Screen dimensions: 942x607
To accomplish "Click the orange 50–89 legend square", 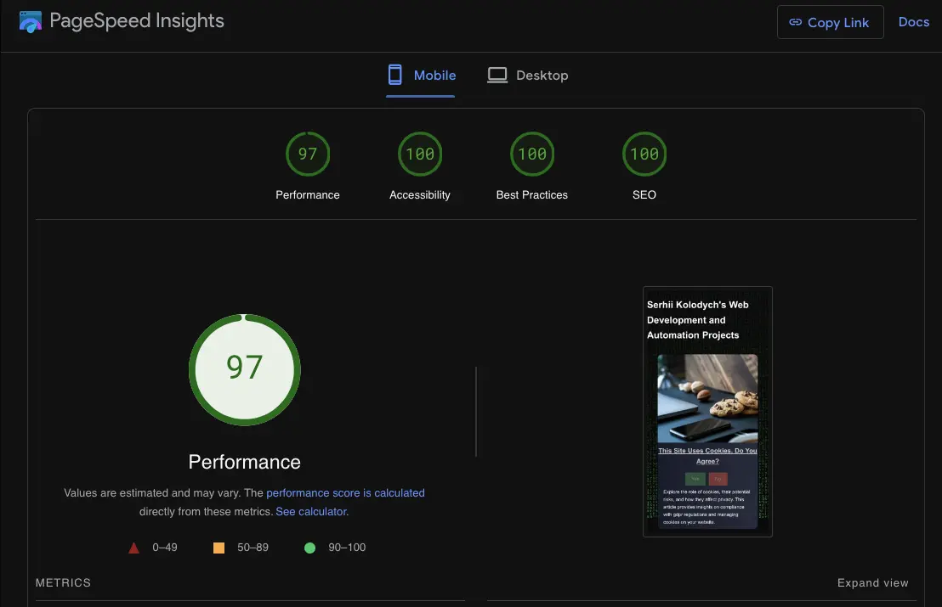I will pos(218,547).
